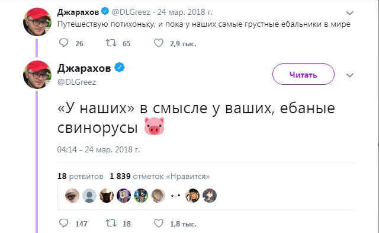This screenshot has width=379, height=233.
Task: View the list of 18 ретвитов
Action: pos(81,176)
